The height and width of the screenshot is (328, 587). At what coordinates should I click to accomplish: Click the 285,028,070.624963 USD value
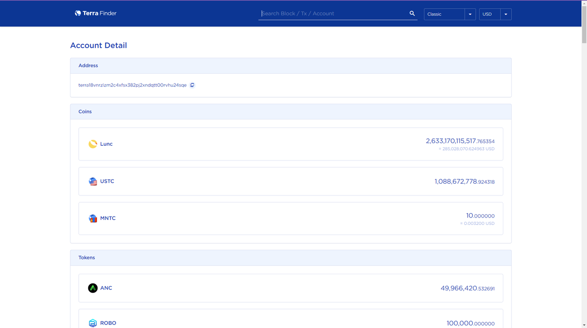coord(467,149)
